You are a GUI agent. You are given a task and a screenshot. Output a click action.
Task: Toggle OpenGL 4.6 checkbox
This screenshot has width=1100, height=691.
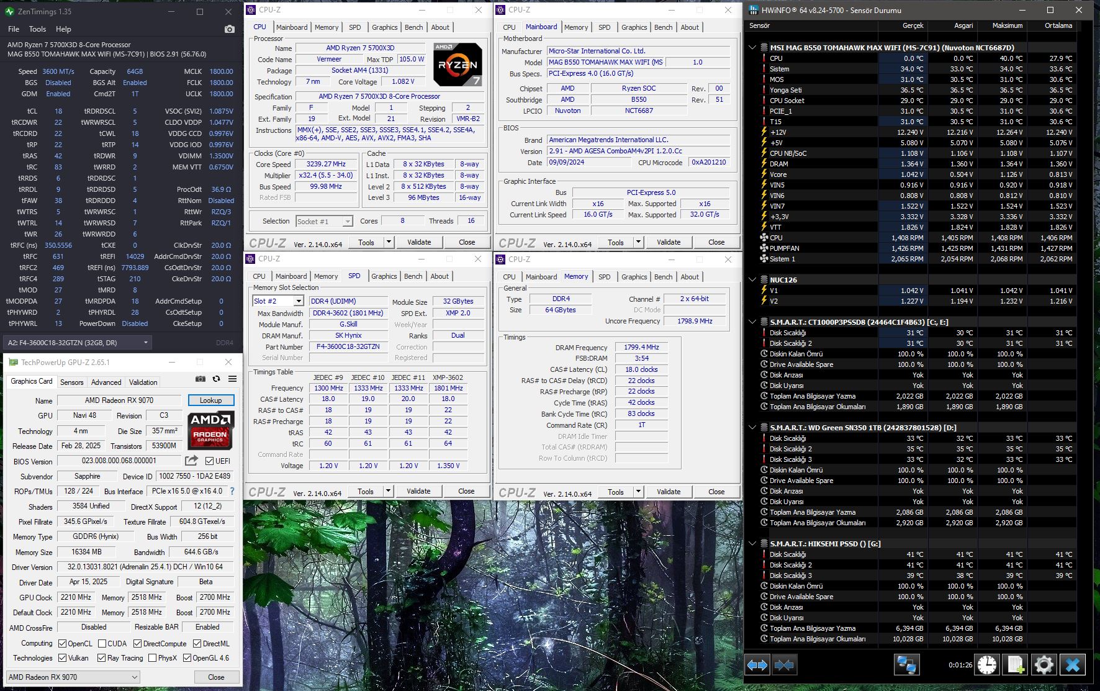187,657
